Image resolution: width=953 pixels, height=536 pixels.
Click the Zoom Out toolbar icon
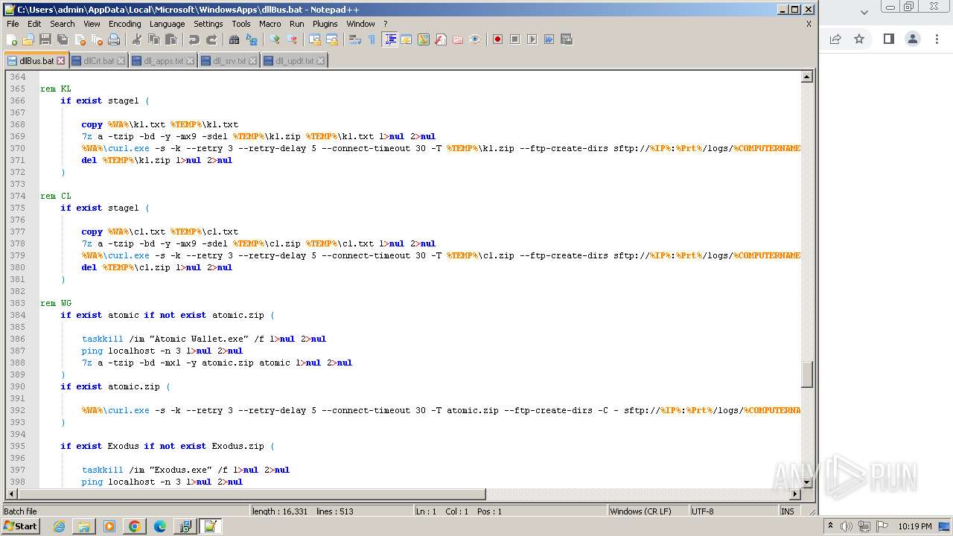coord(292,39)
